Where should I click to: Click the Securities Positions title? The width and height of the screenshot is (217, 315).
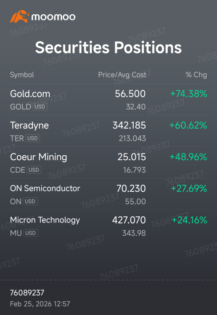[x=108, y=48]
